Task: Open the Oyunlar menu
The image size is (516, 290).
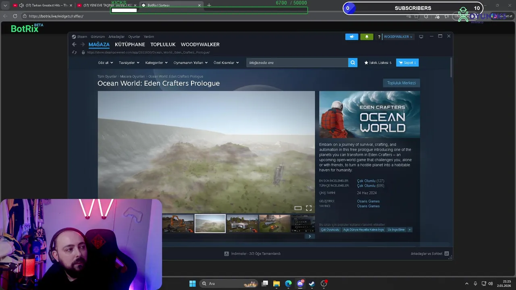Action: [x=134, y=37]
